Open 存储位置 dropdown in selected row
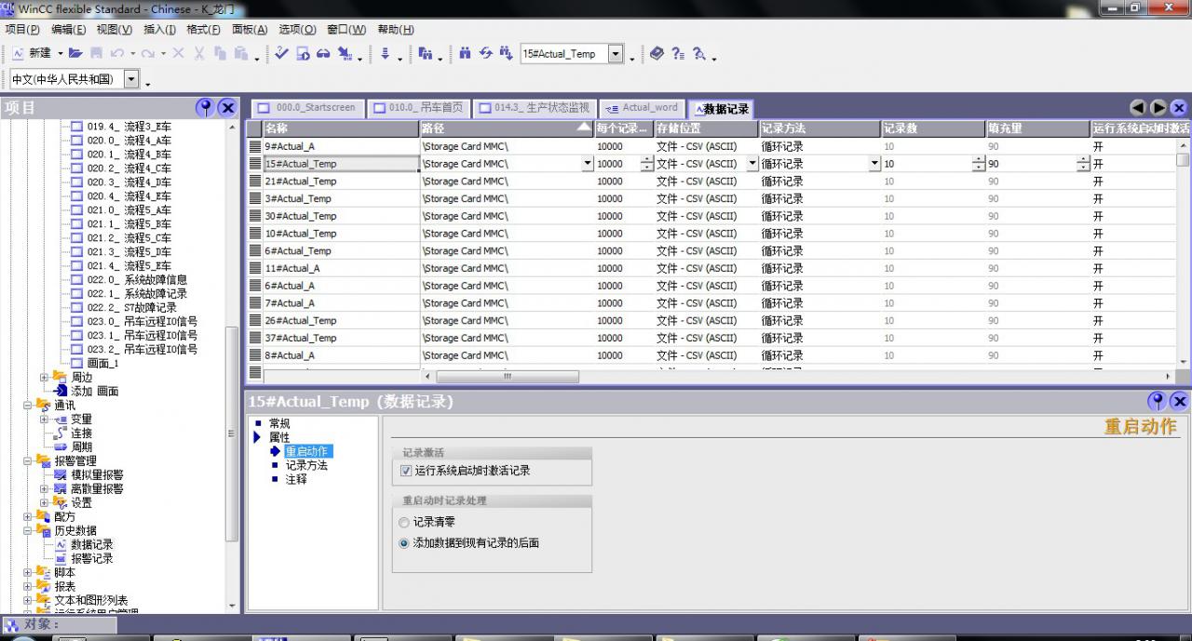Screen dimensions: 1192x641 click(x=753, y=164)
